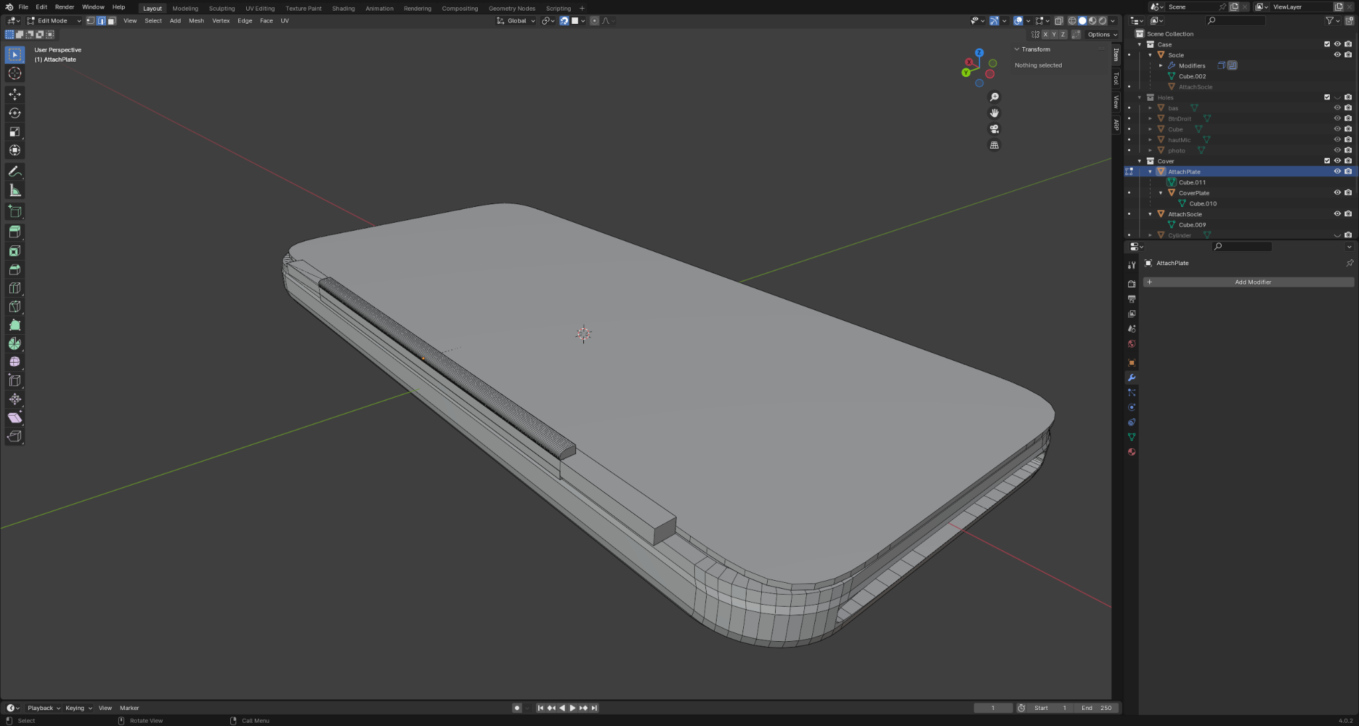Open the Modifiers properties wrench tab
Viewport: 1359px width, 726px height.
1131,378
